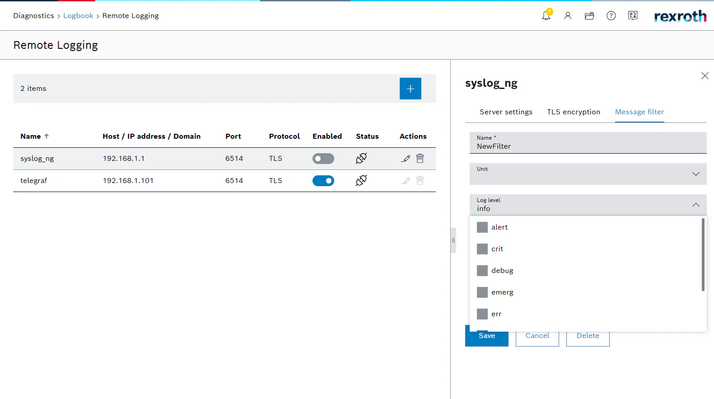Check the crit log level
Image resolution: width=714 pixels, height=399 pixels.
[482, 249]
